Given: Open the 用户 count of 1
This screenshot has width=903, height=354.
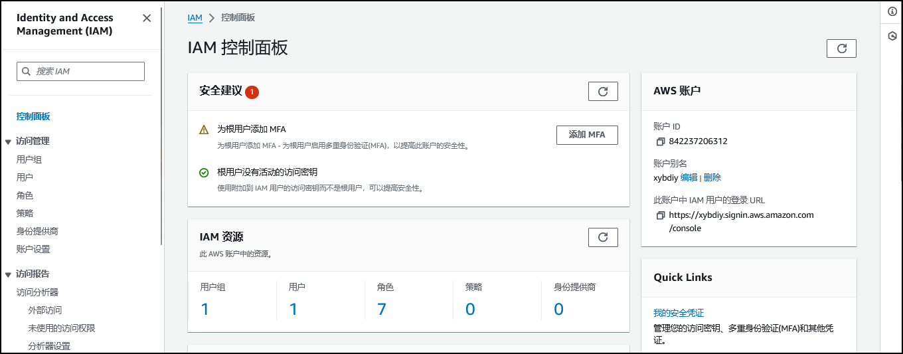Looking at the screenshot, I should tap(293, 309).
